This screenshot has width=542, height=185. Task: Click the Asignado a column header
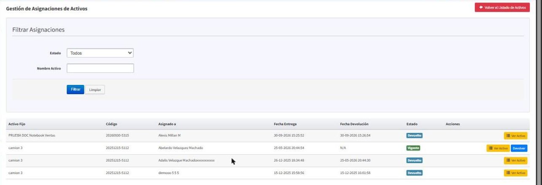tap(167, 124)
